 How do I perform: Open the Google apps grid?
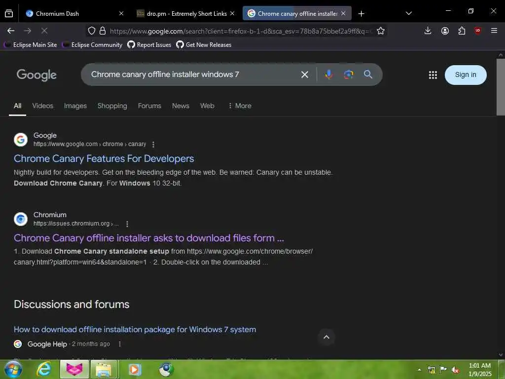coord(433,75)
